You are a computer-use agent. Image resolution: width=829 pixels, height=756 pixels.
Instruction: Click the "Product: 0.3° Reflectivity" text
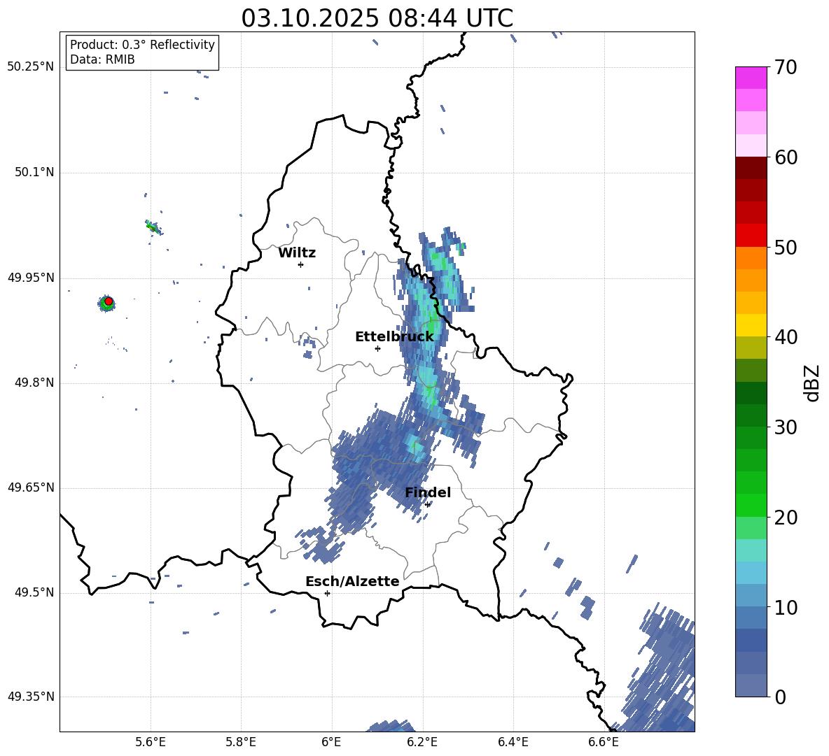[142, 45]
